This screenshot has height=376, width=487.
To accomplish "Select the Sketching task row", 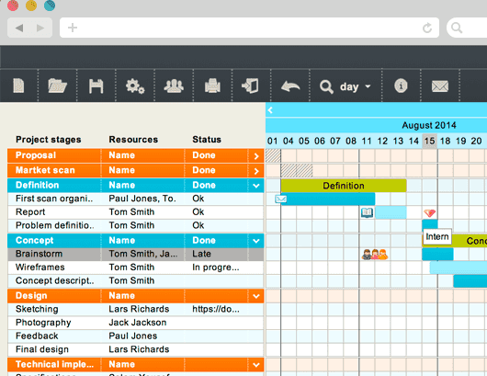I will click(136, 310).
